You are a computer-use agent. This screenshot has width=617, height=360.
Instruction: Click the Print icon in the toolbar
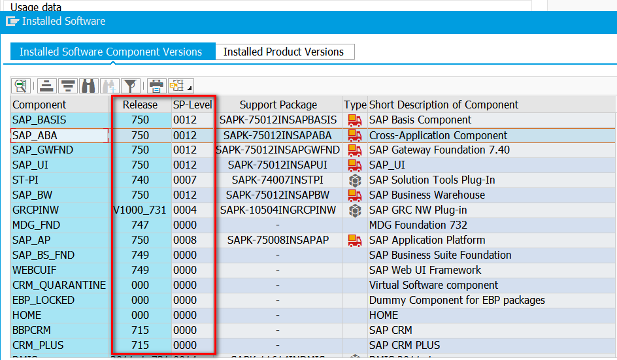pos(157,86)
